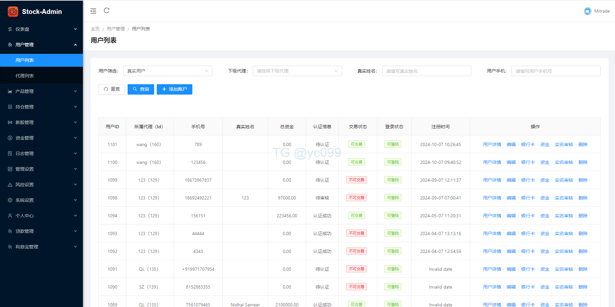Click the 产品管理 chart icon in sidebar

10,91
